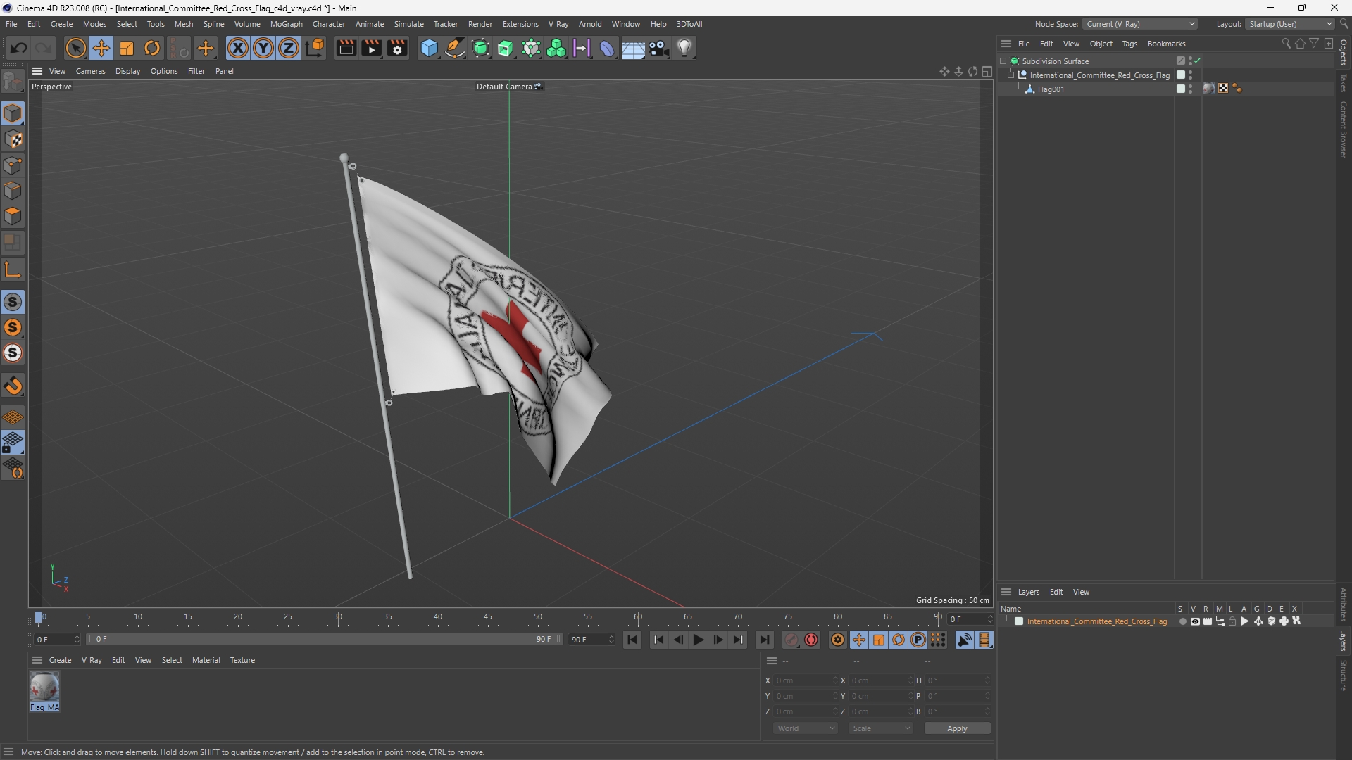The width and height of the screenshot is (1352, 760).
Task: Select the Spline Pen tool
Action: [x=455, y=48]
